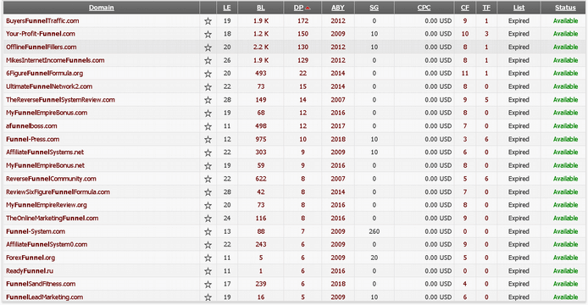The width and height of the screenshot is (588, 305).
Task: Add Funnel-System.com to favorites star
Action: tap(208, 231)
